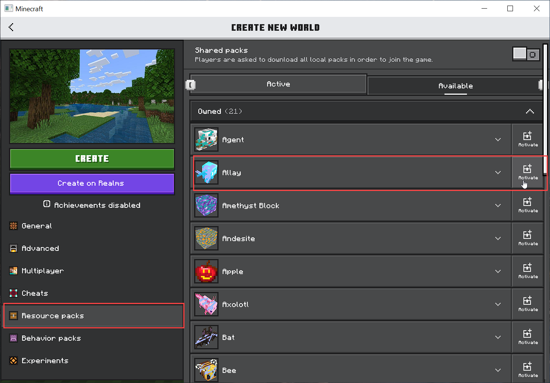Switch to the Active packs tab
The height and width of the screenshot is (383, 550).
coord(278,84)
